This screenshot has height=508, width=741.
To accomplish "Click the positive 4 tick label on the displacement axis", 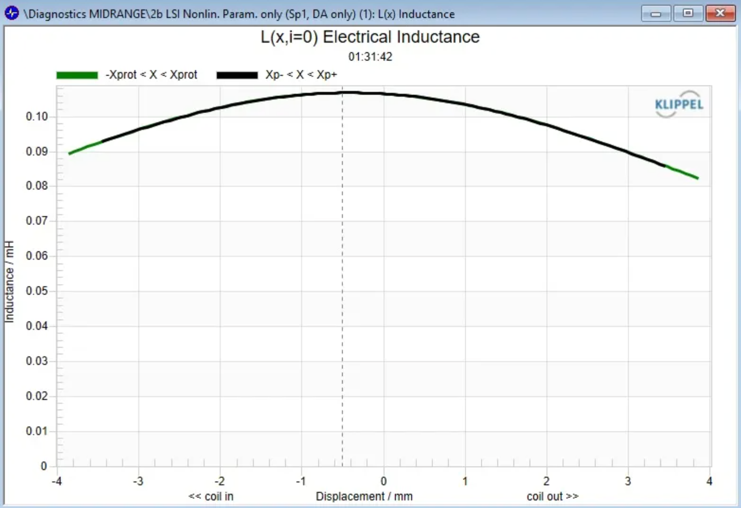I will coord(709,481).
